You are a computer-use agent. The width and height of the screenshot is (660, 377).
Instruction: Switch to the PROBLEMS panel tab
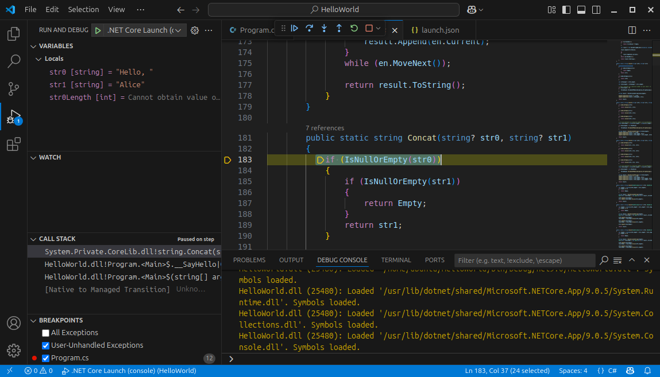coord(249,260)
